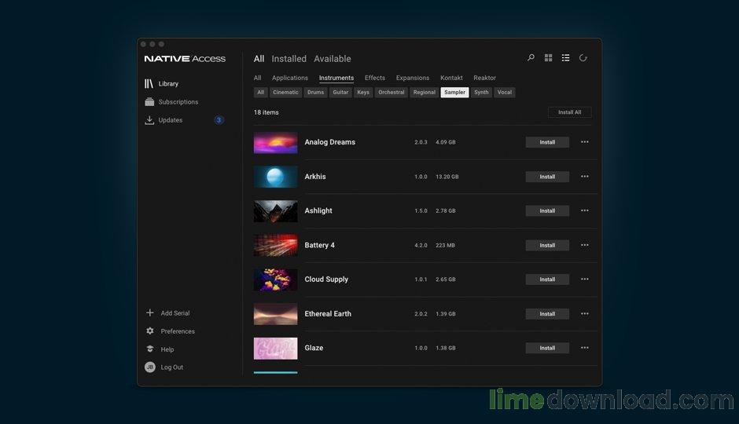Install Arkhis
Image resolution: width=739 pixels, height=424 pixels.
click(x=547, y=177)
